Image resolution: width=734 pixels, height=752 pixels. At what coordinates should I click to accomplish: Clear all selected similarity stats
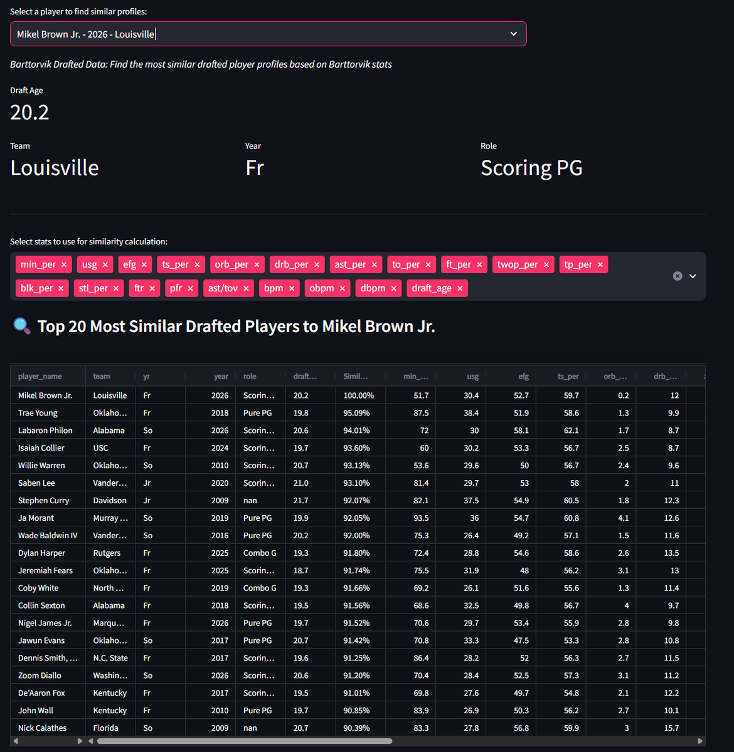pyautogui.click(x=678, y=276)
